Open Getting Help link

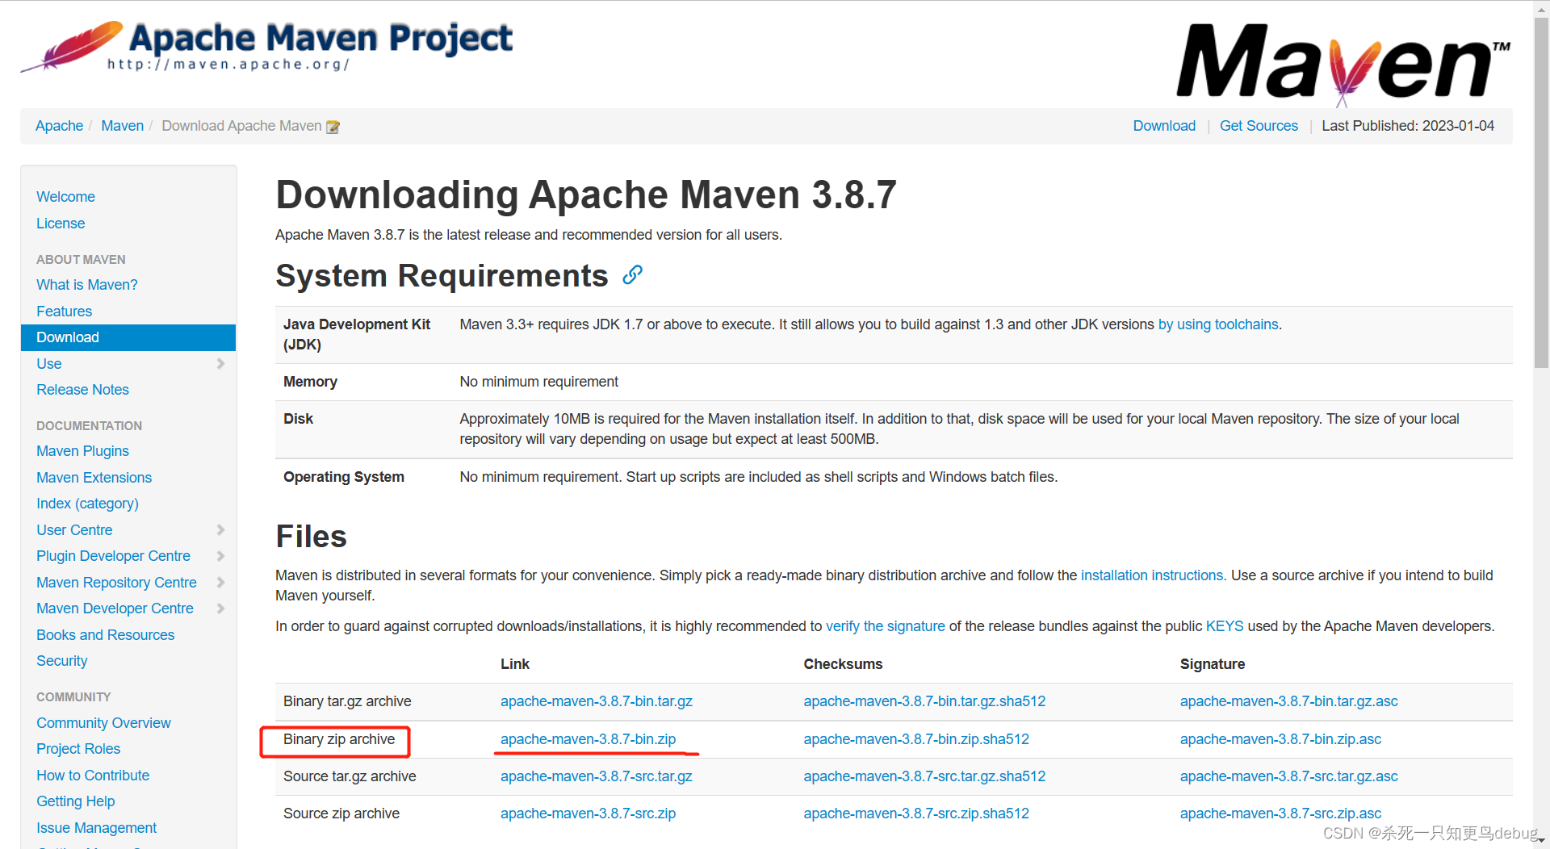pyautogui.click(x=75, y=801)
